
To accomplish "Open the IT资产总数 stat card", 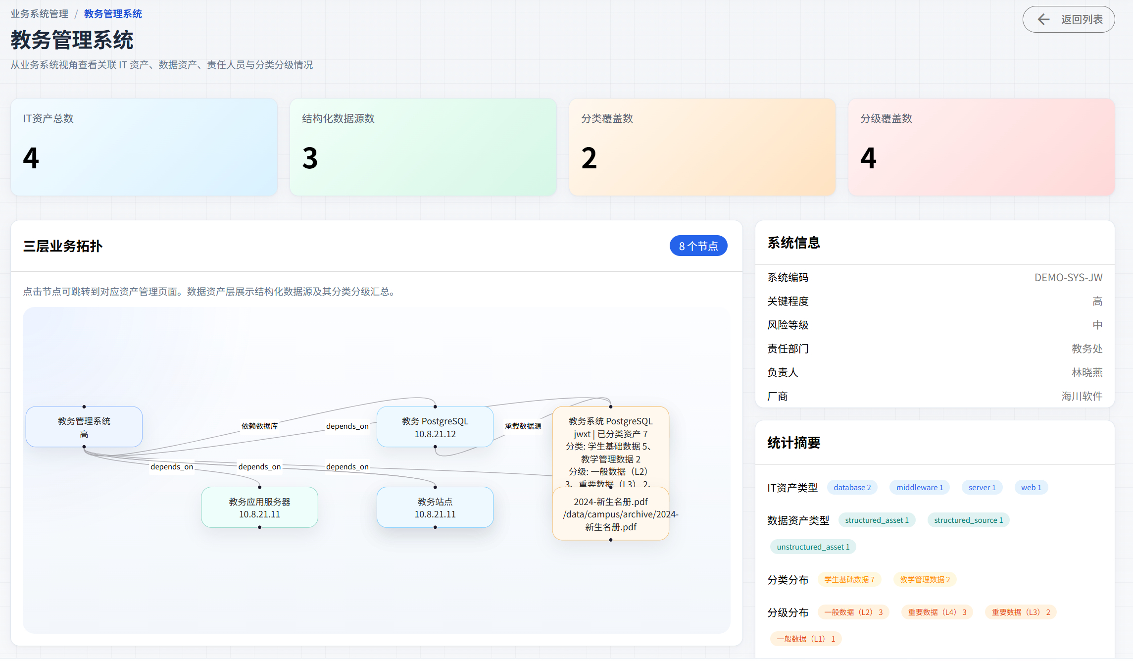I will [x=144, y=147].
